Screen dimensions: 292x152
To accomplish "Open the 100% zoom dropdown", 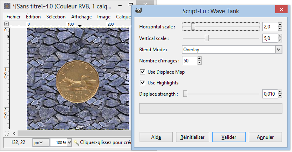I will [69, 143].
